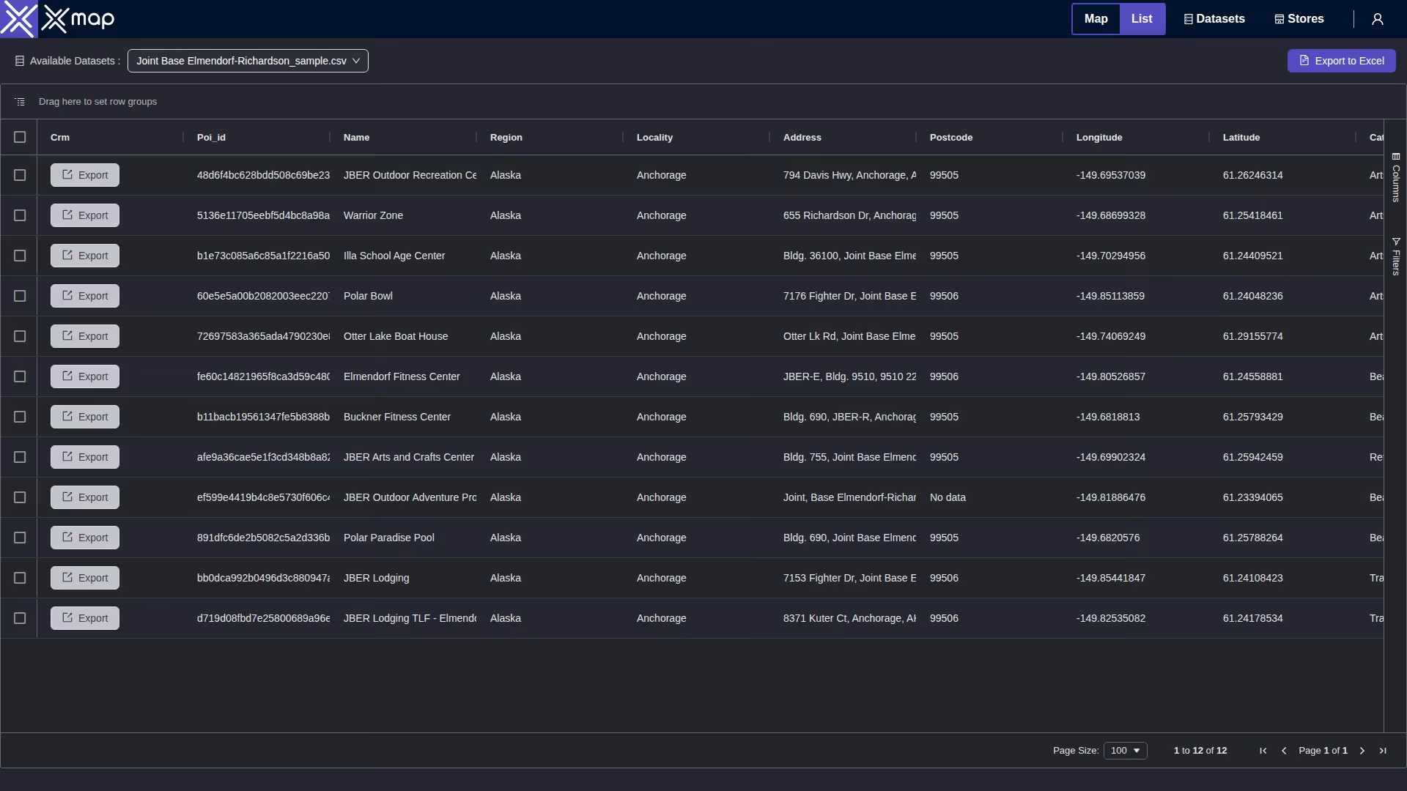Check the Warrior Zone row checkbox

coord(20,215)
